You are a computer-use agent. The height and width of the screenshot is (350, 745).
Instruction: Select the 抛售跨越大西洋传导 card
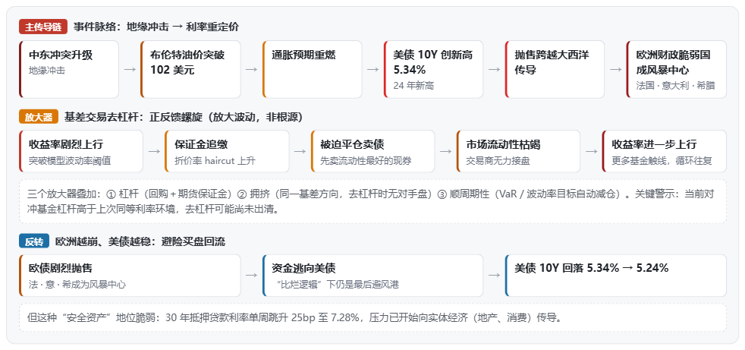pyautogui.click(x=555, y=69)
